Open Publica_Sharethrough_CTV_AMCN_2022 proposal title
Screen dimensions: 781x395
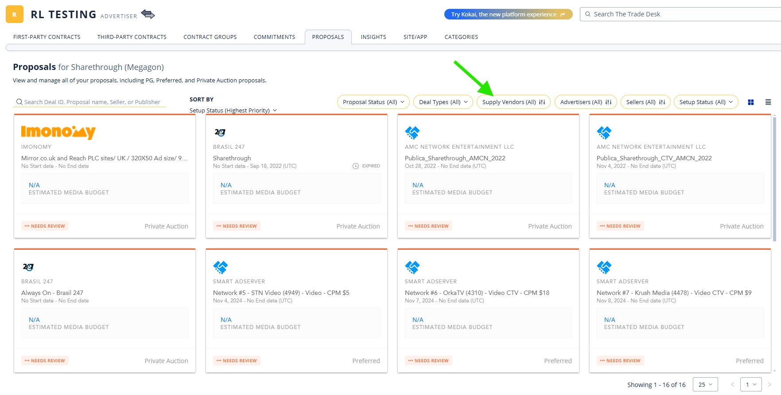point(654,158)
